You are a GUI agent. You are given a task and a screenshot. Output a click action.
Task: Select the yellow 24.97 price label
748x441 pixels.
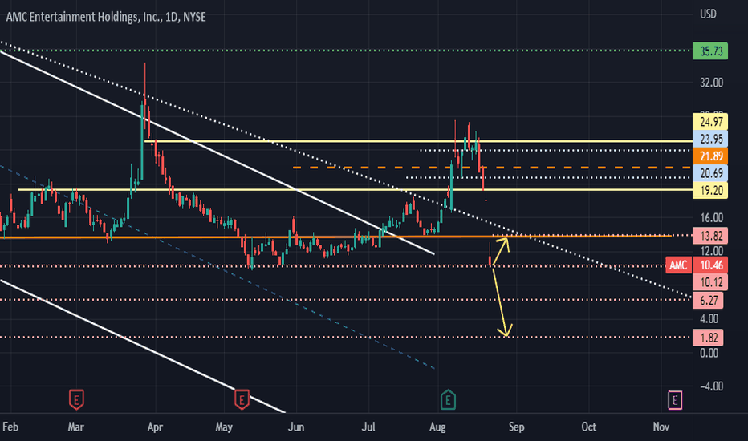710,122
